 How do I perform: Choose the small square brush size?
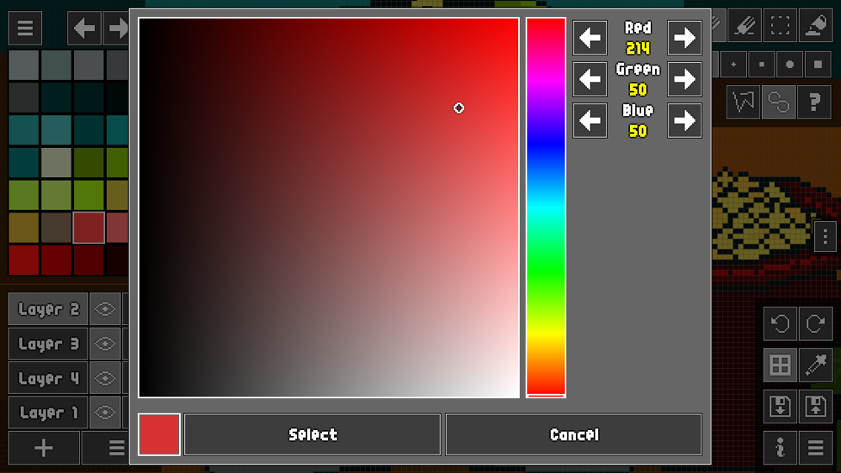[x=762, y=65]
